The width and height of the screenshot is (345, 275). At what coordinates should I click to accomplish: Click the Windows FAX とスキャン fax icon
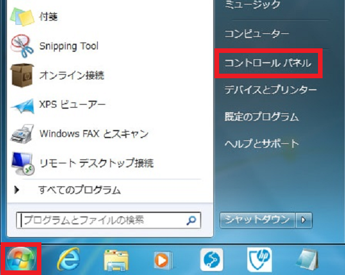pyautogui.click(x=22, y=134)
